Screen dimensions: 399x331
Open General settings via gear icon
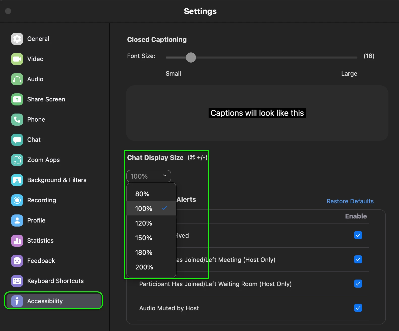(17, 39)
